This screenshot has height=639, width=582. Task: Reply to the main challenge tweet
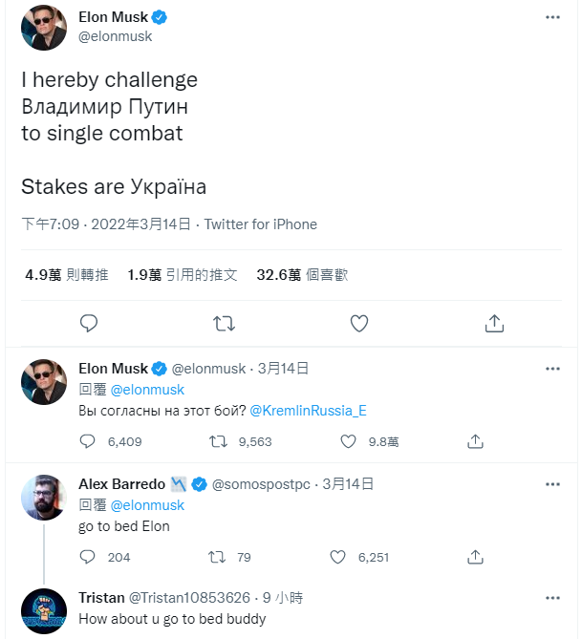point(89,324)
